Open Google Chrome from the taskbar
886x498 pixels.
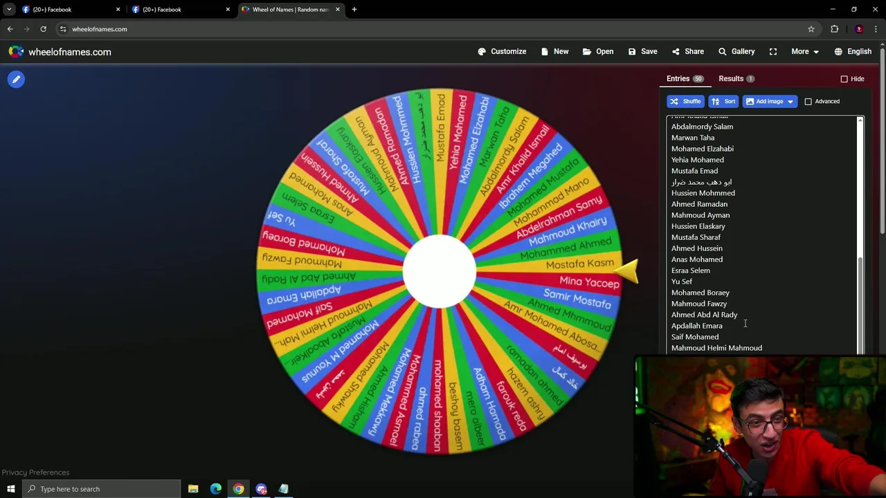pos(238,489)
